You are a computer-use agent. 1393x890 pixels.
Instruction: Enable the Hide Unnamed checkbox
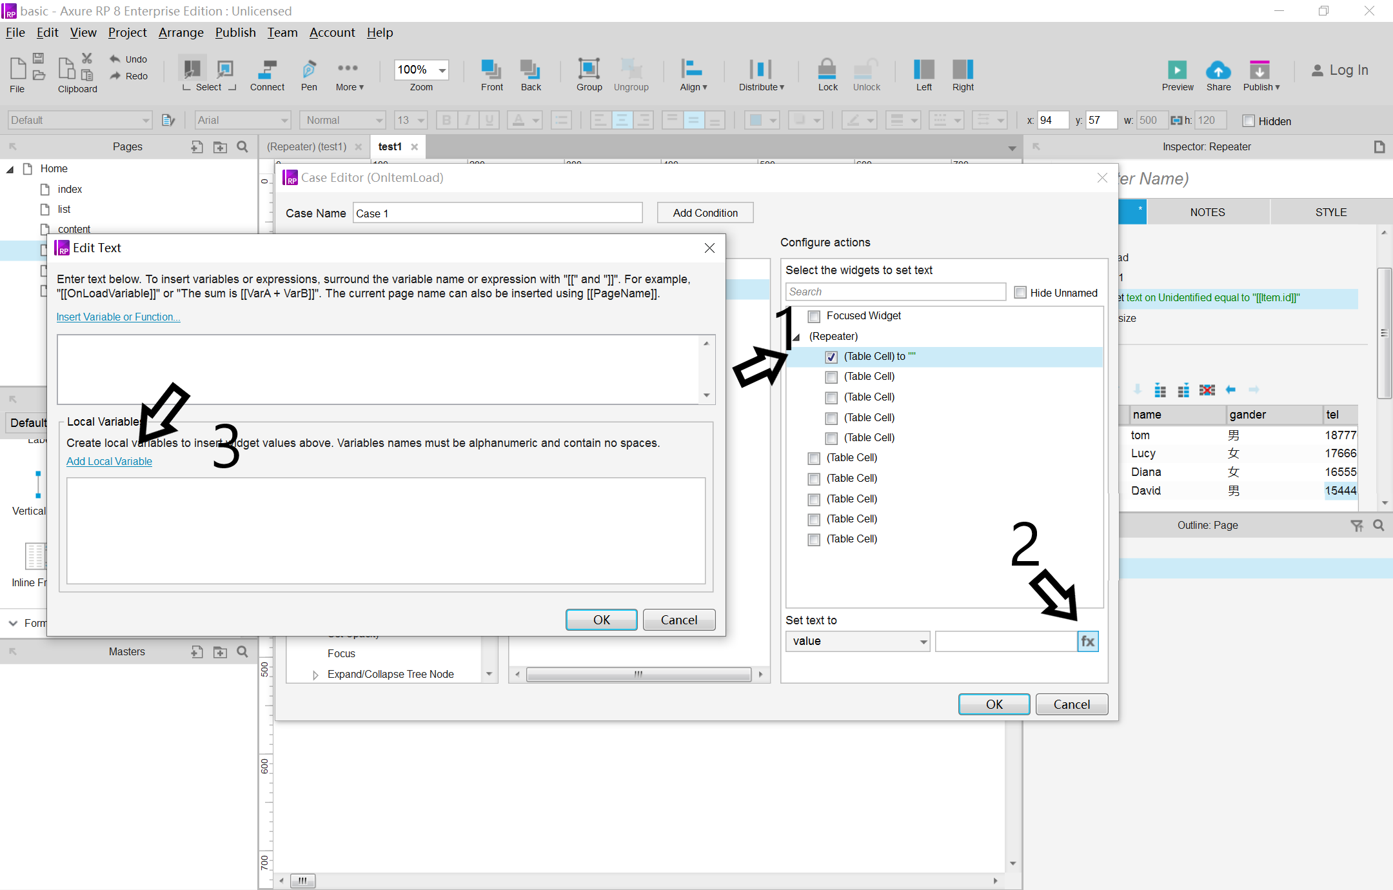click(1020, 293)
